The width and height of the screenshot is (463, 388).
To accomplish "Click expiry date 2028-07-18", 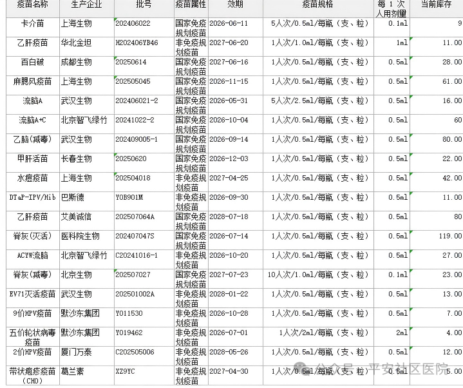I will (229, 217).
